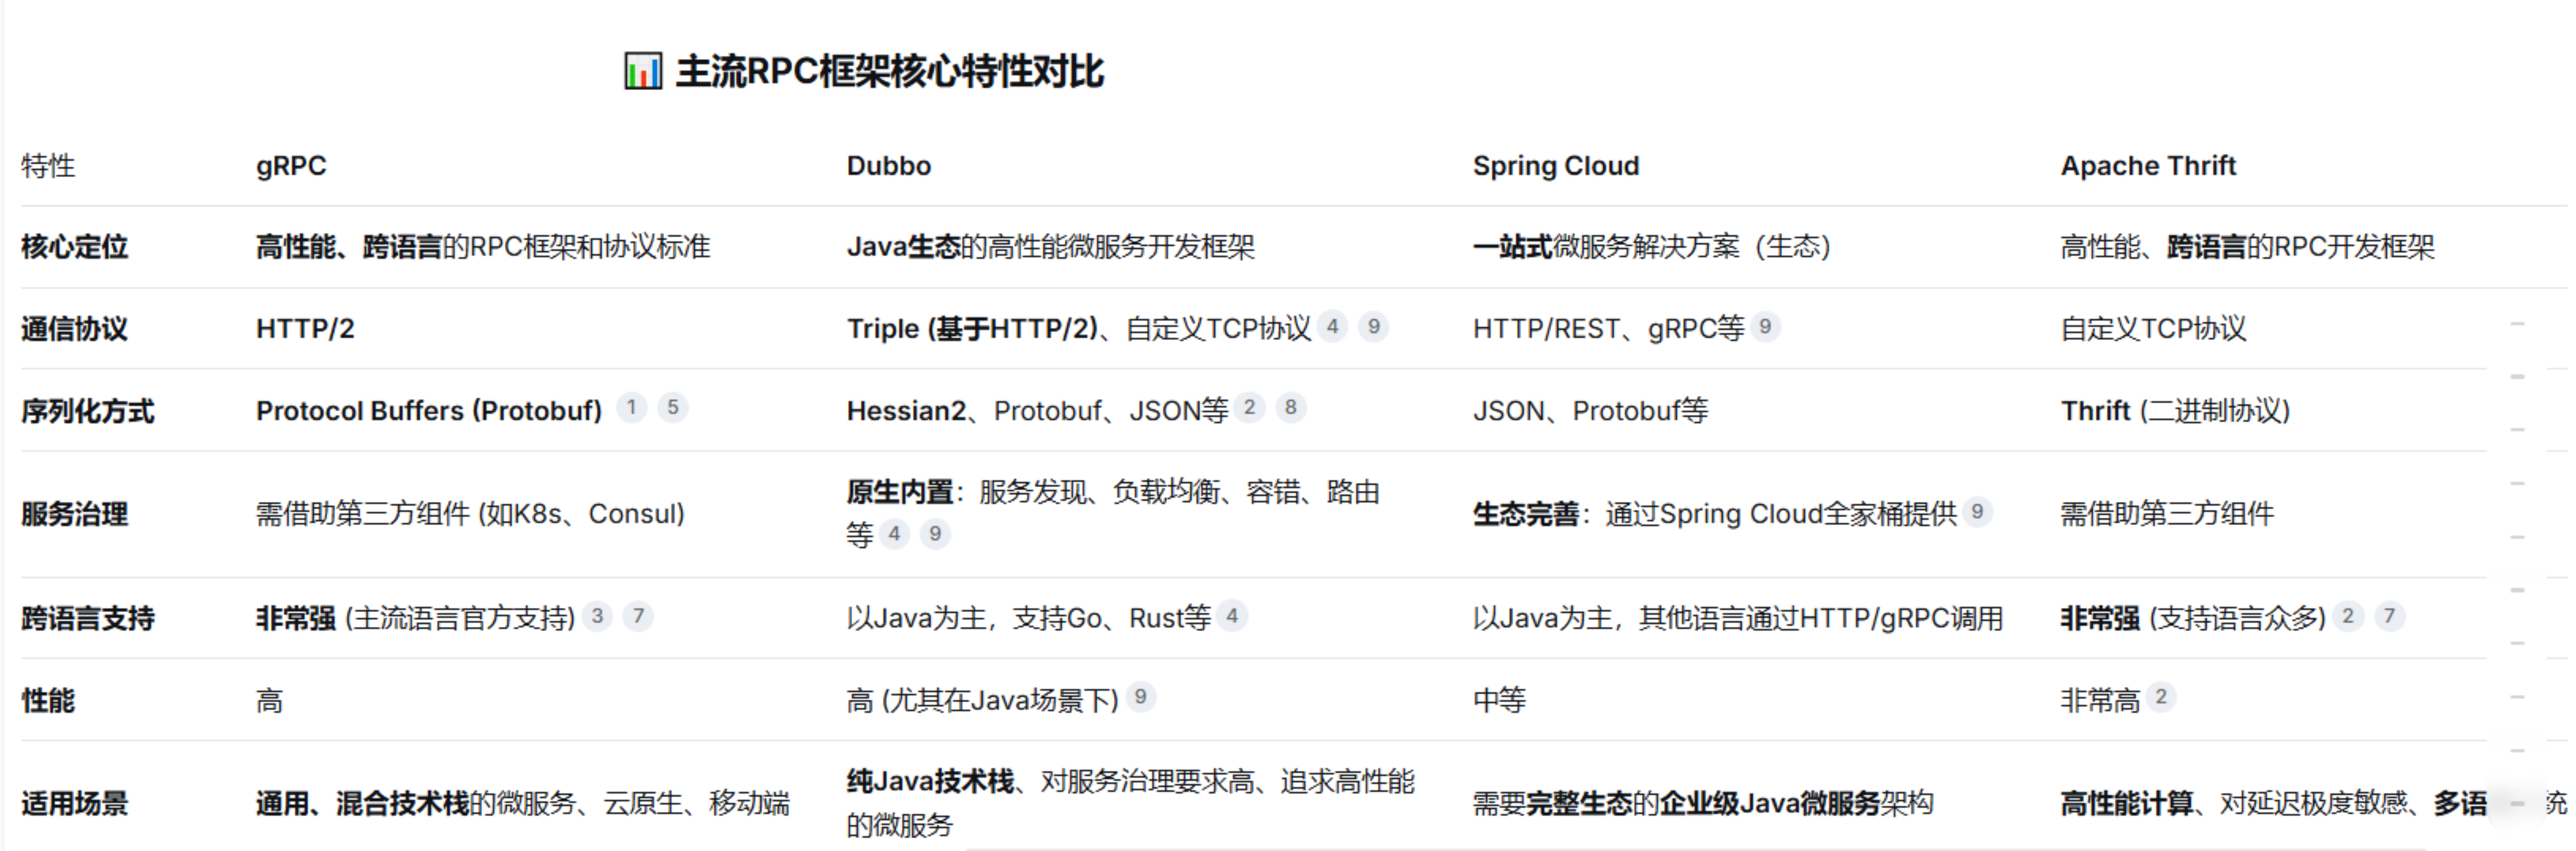Select the '序列化方式' row label

click(x=88, y=411)
